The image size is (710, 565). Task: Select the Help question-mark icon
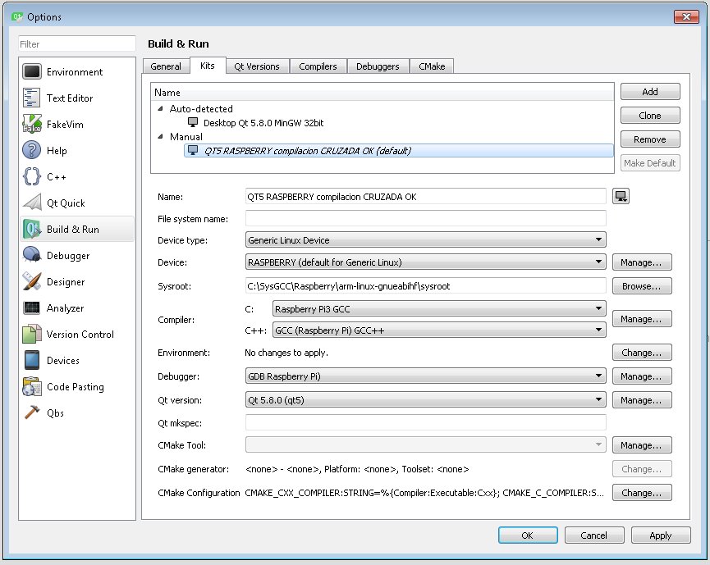(32, 150)
